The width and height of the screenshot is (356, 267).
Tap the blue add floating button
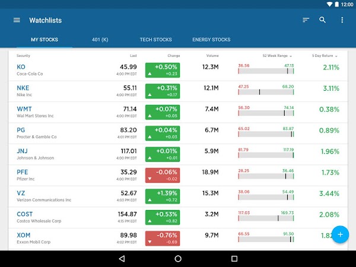[340, 234]
